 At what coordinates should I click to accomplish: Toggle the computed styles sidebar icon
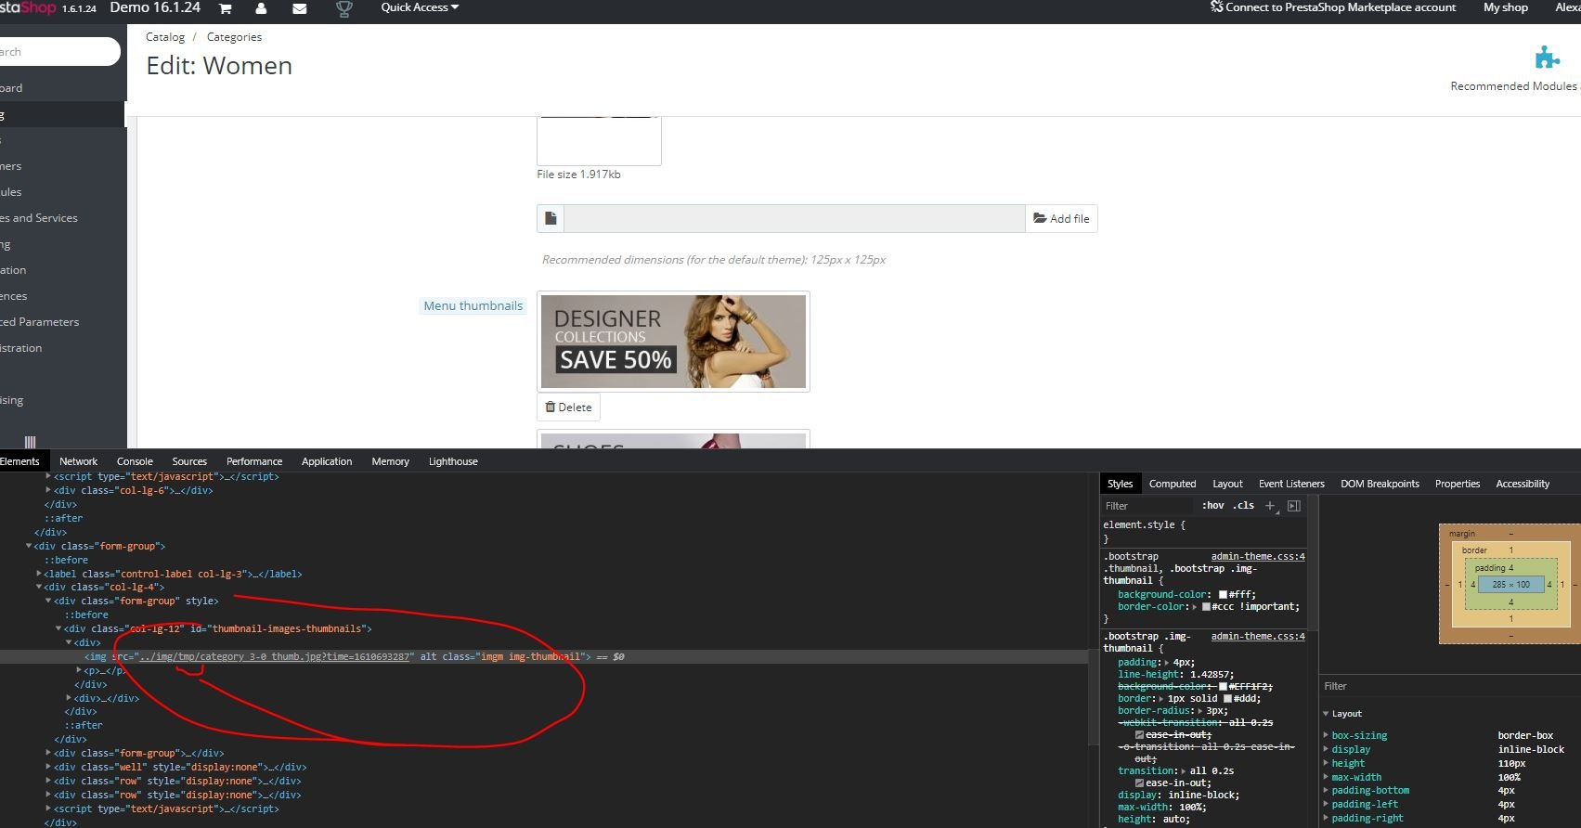pyautogui.click(x=1294, y=506)
